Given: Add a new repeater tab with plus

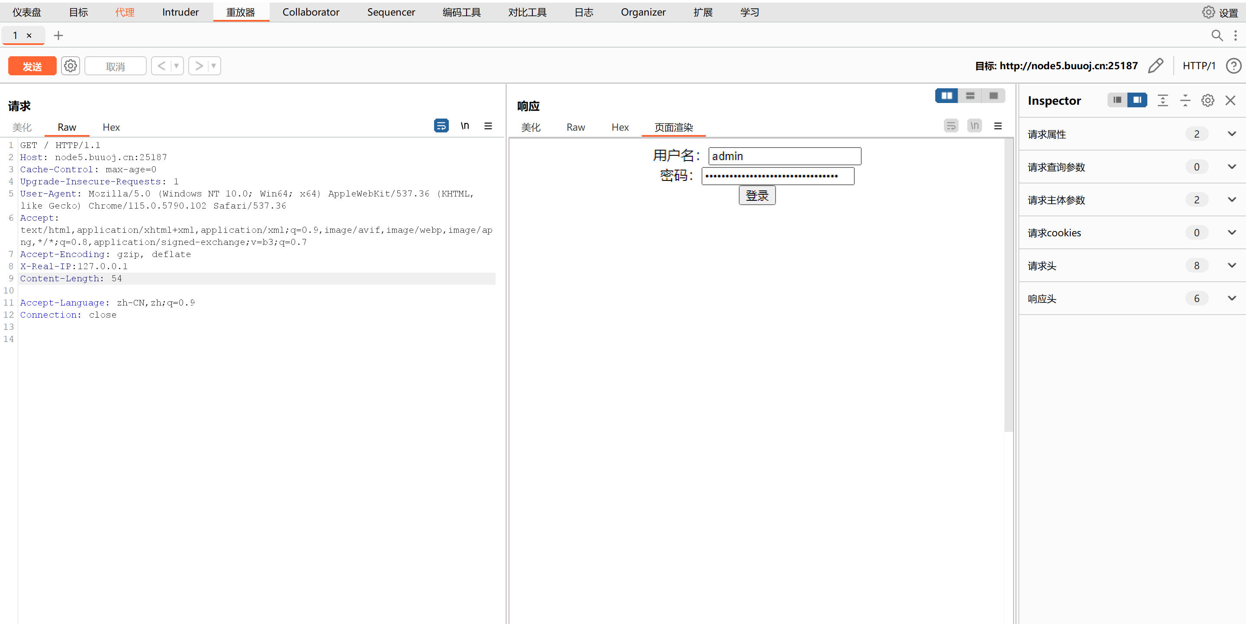Looking at the screenshot, I should click(x=58, y=35).
